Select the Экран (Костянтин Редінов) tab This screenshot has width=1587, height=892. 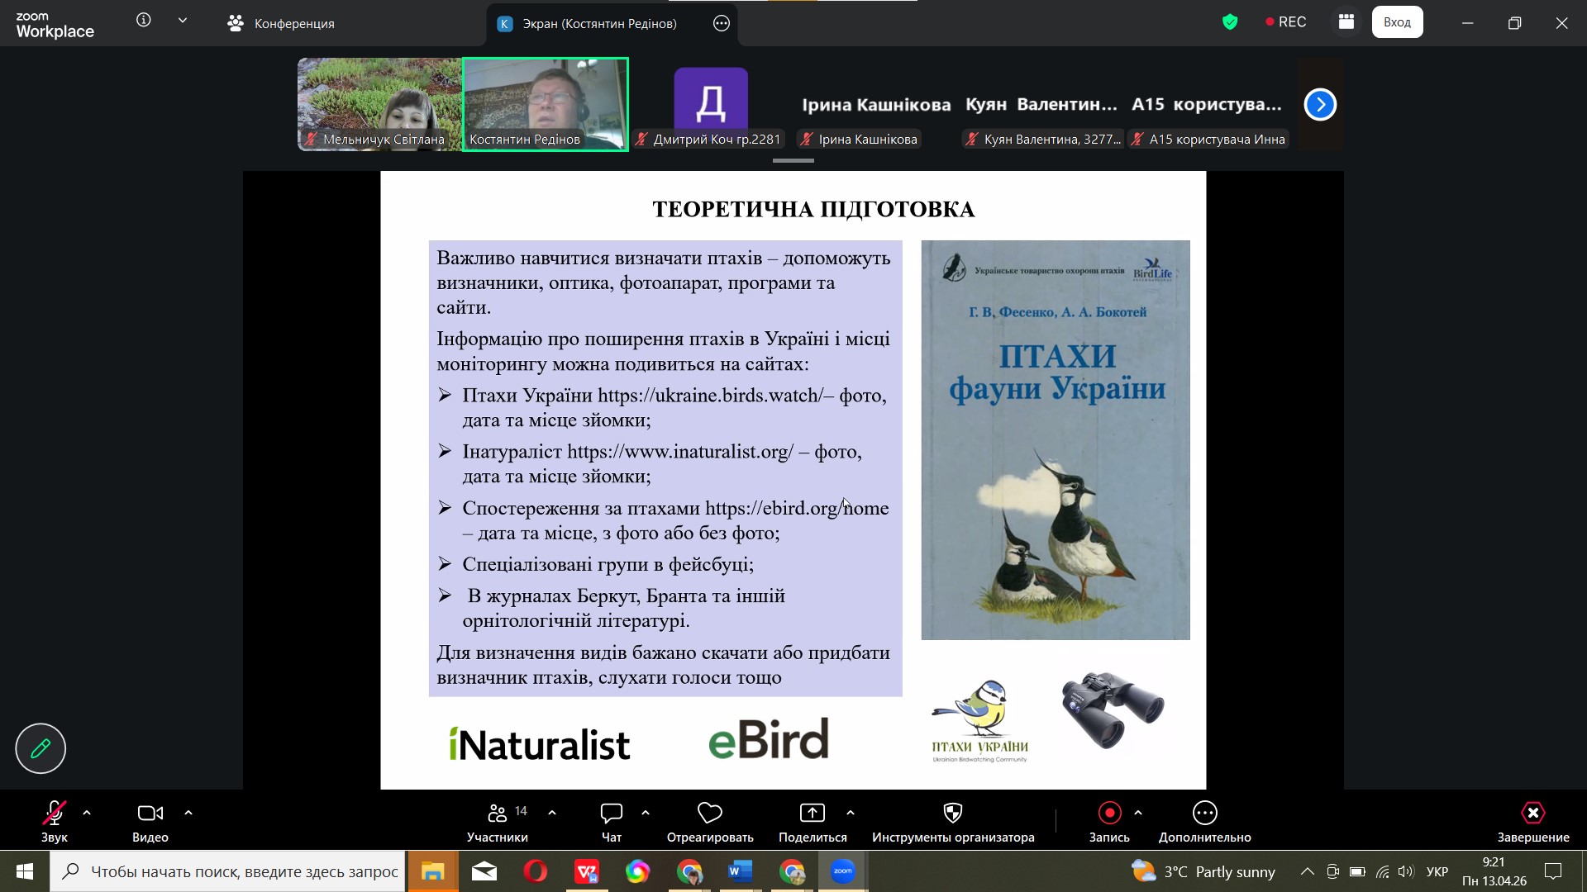(598, 23)
